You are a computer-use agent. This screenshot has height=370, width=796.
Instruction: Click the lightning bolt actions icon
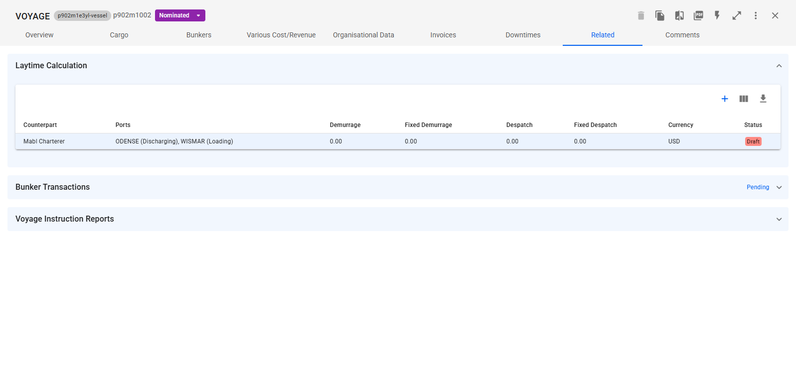coord(717,15)
